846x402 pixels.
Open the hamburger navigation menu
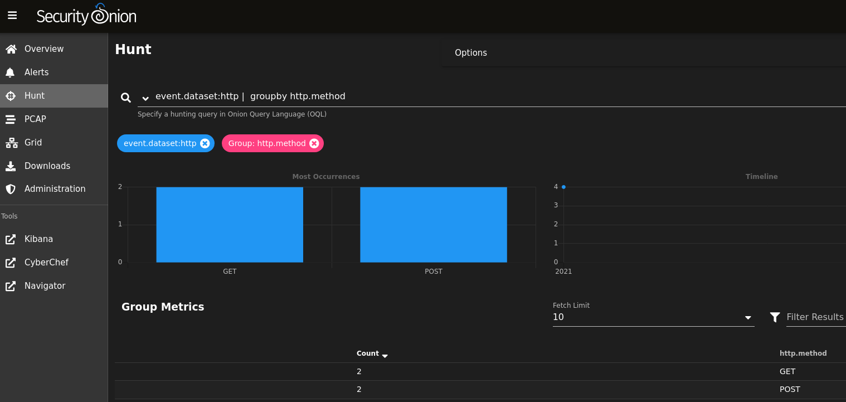click(12, 16)
